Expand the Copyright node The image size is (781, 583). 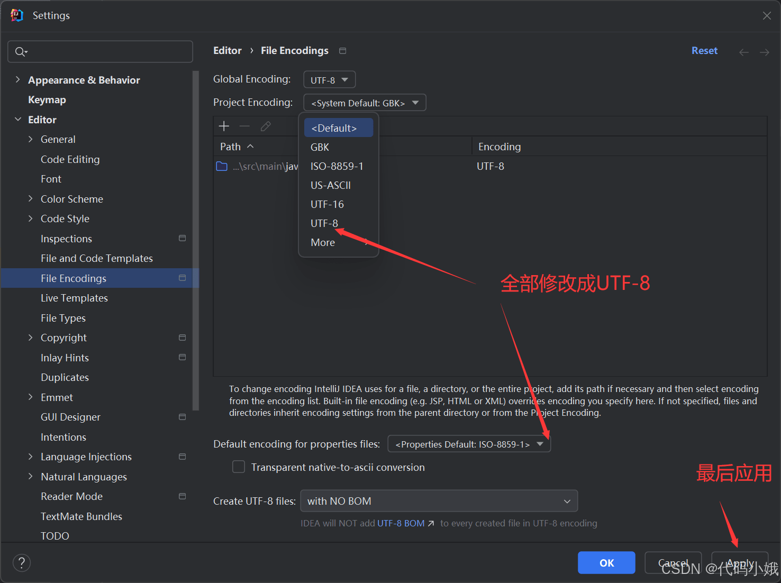point(30,338)
